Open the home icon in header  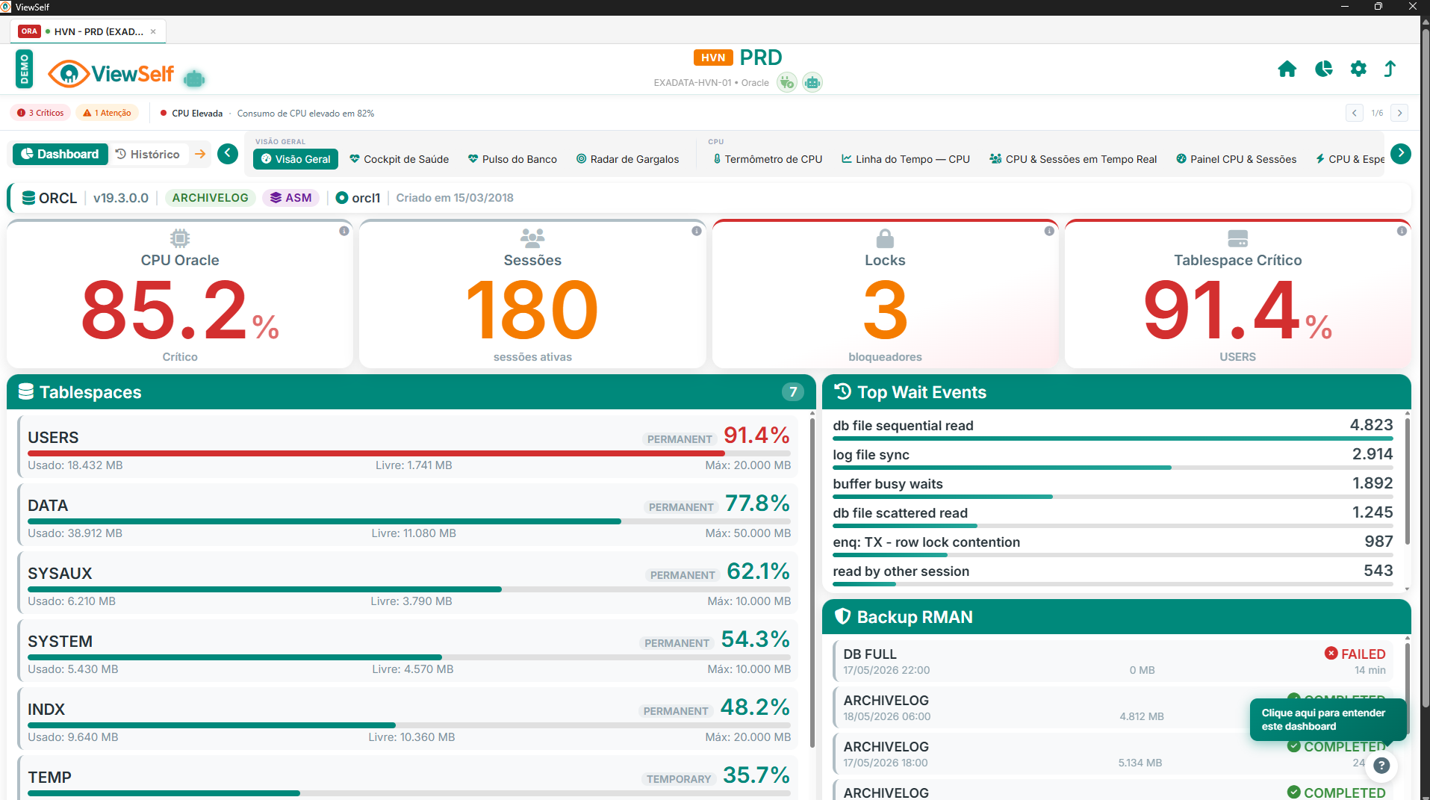1287,69
